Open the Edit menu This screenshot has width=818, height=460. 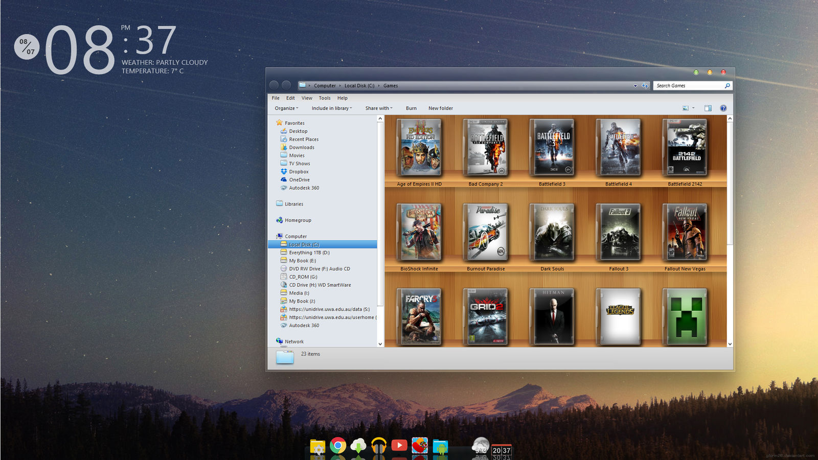290,98
